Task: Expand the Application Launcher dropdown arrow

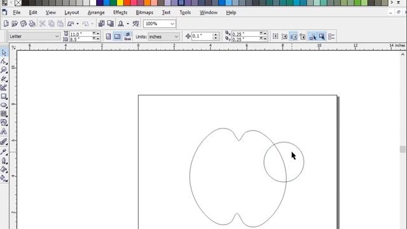Action: [128, 24]
